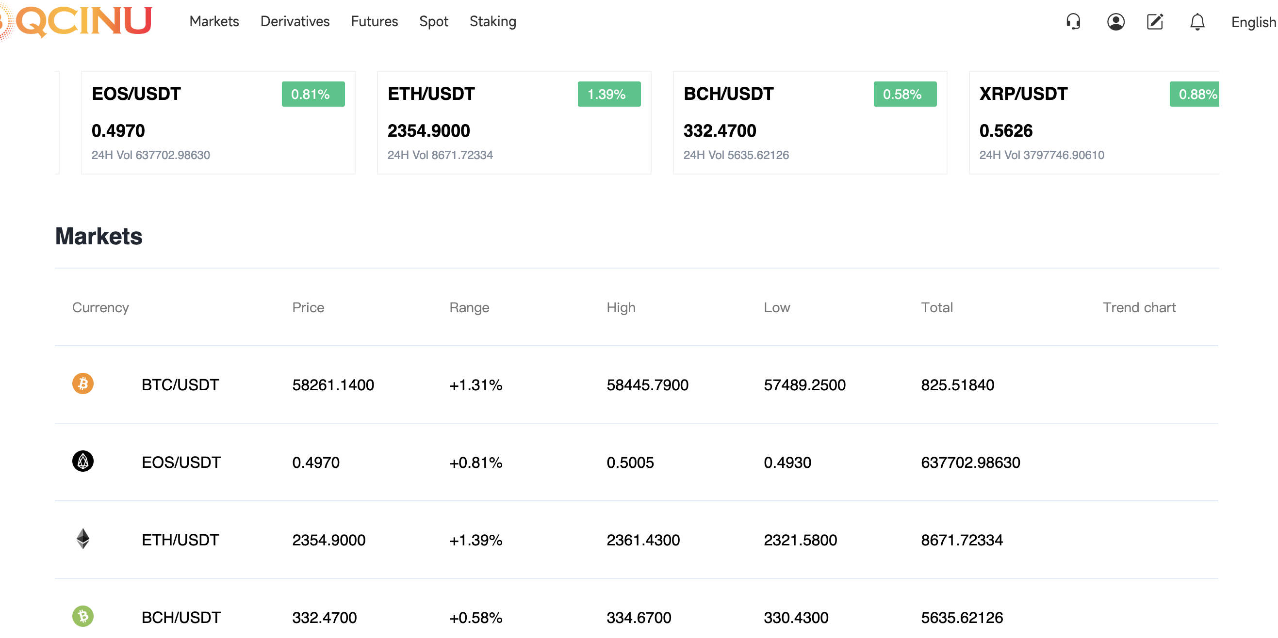Open the Markets menu item
1278x638 pixels.
214,21
